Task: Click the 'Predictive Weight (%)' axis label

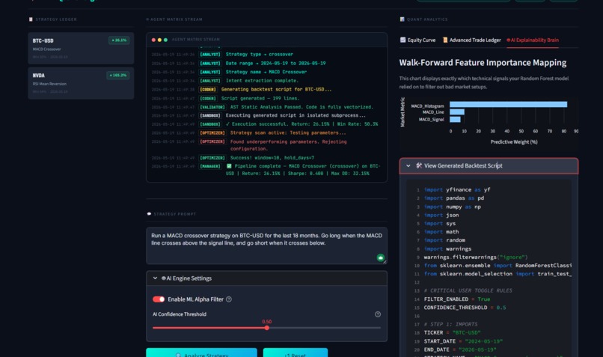Action: click(514, 142)
